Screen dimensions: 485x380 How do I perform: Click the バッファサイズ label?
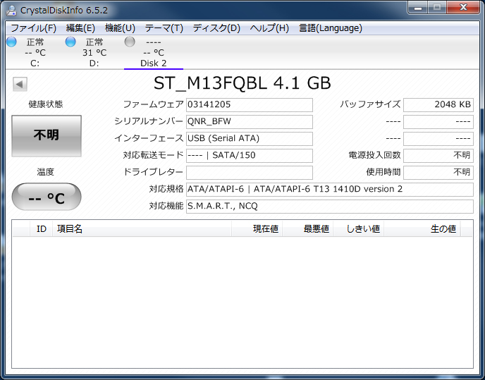pyautogui.click(x=370, y=104)
